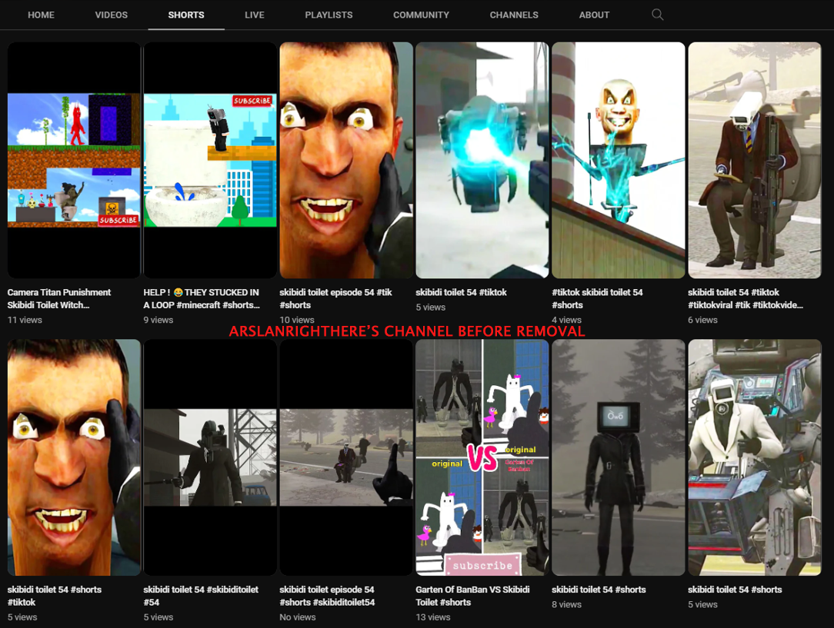
Task: Switch to the VIDEOS tab
Action: point(111,15)
